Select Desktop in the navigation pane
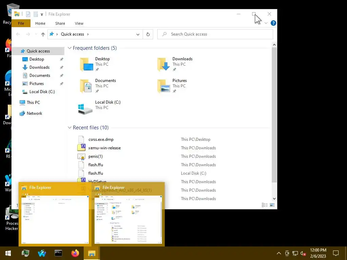This screenshot has height=260, width=347. (37, 59)
